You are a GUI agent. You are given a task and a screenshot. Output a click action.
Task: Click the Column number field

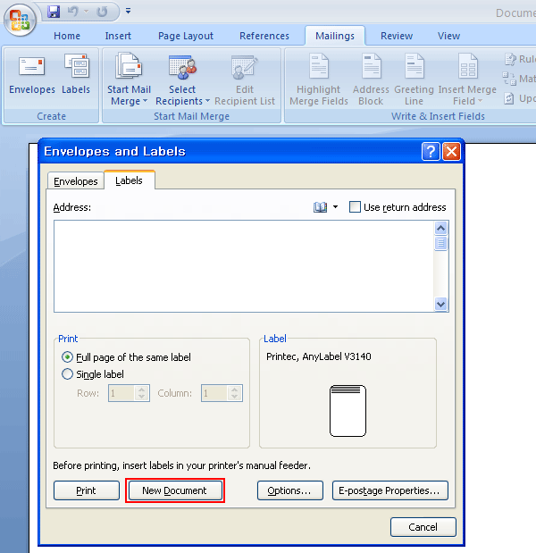tap(214, 393)
